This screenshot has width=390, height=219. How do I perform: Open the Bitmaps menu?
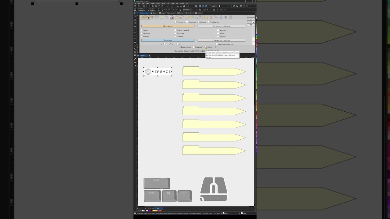(163, 3)
